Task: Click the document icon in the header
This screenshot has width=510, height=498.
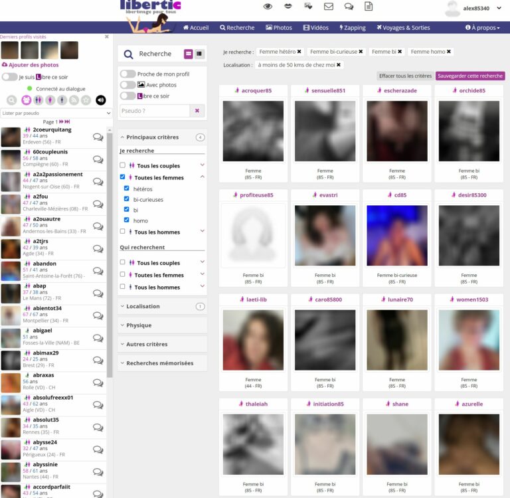Action: tap(369, 7)
